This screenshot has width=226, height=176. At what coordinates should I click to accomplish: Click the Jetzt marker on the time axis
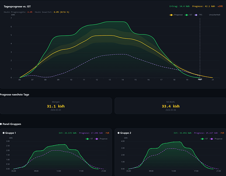tap(200, 79)
